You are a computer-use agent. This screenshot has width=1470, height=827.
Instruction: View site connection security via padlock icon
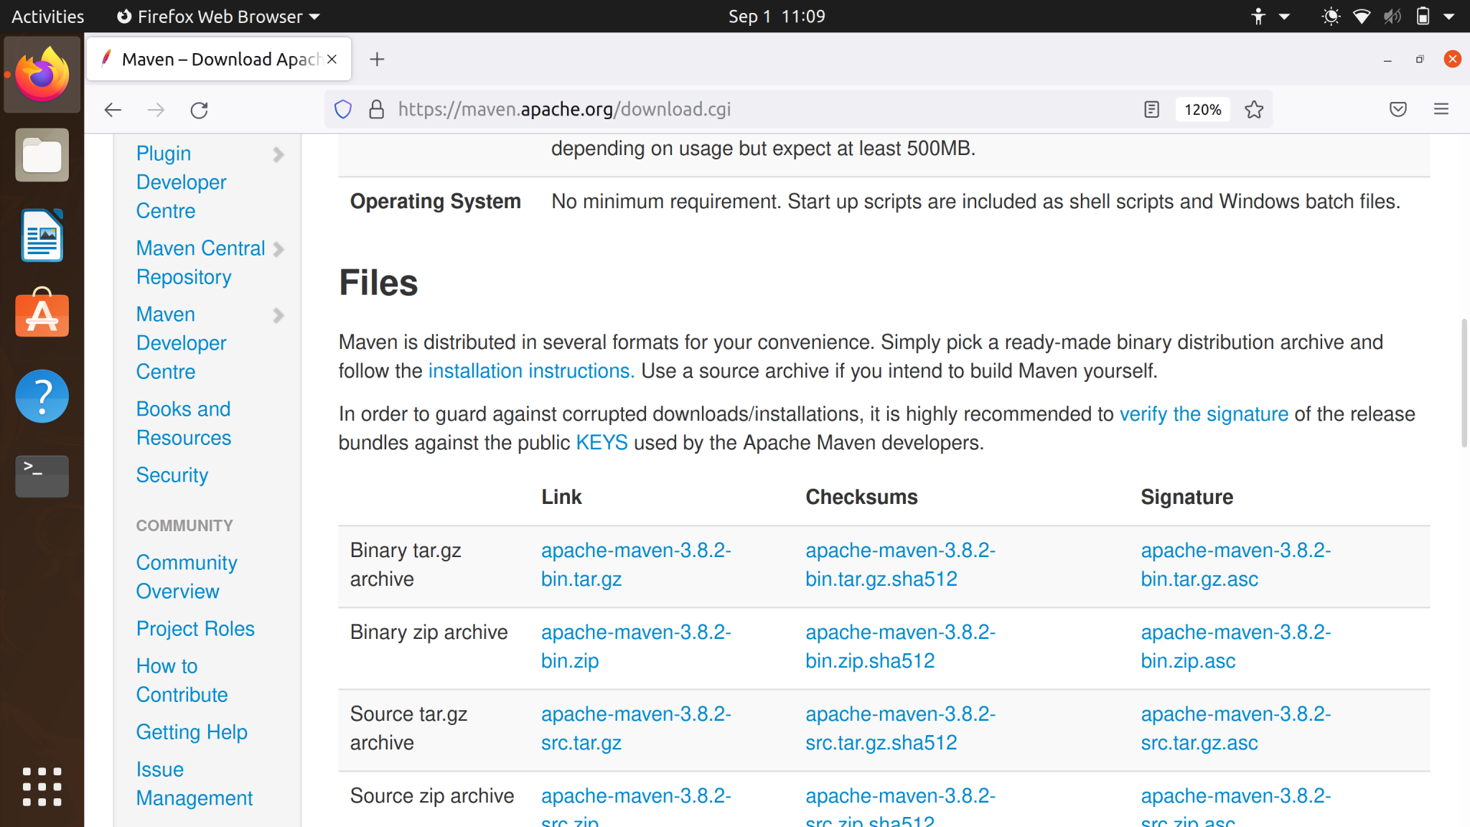click(376, 109)
